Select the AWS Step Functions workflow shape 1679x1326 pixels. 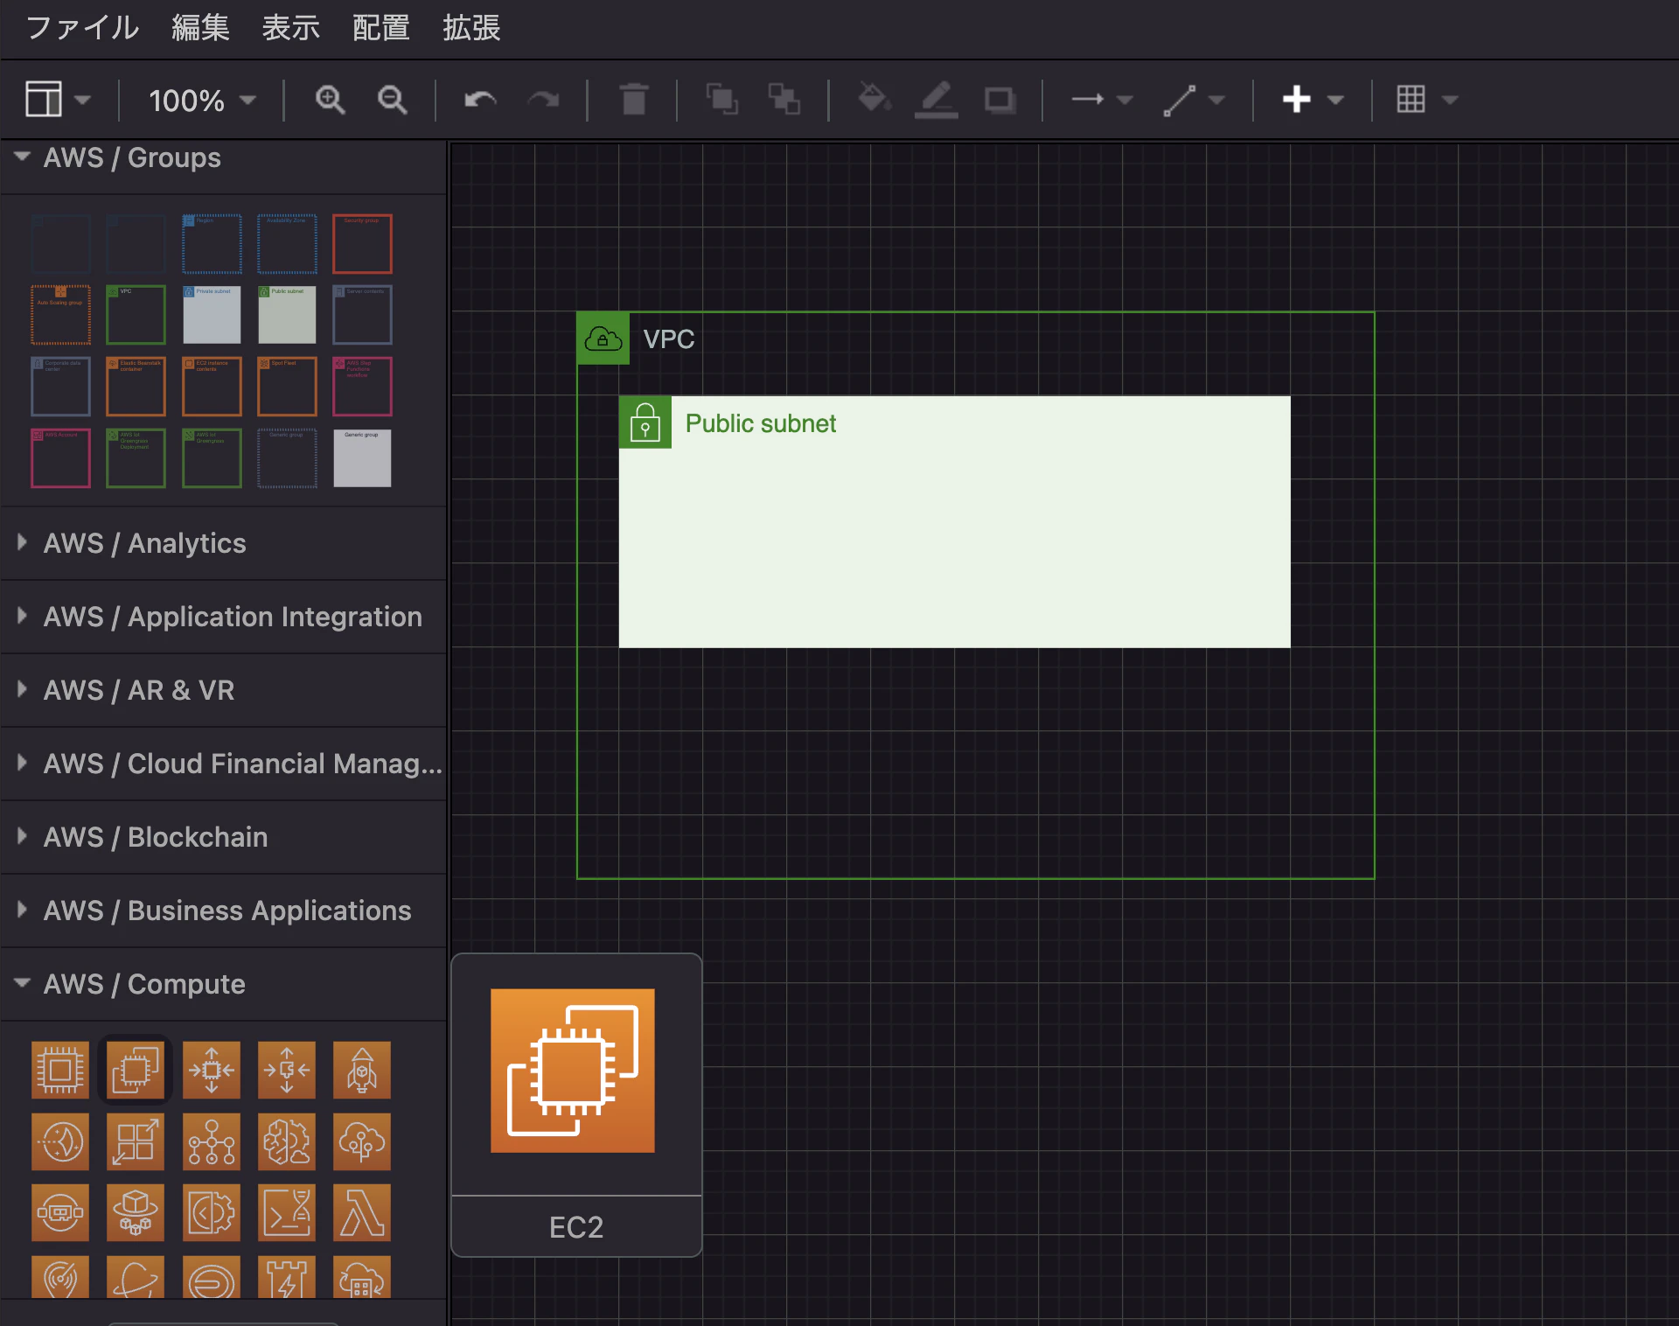[362, 386]
